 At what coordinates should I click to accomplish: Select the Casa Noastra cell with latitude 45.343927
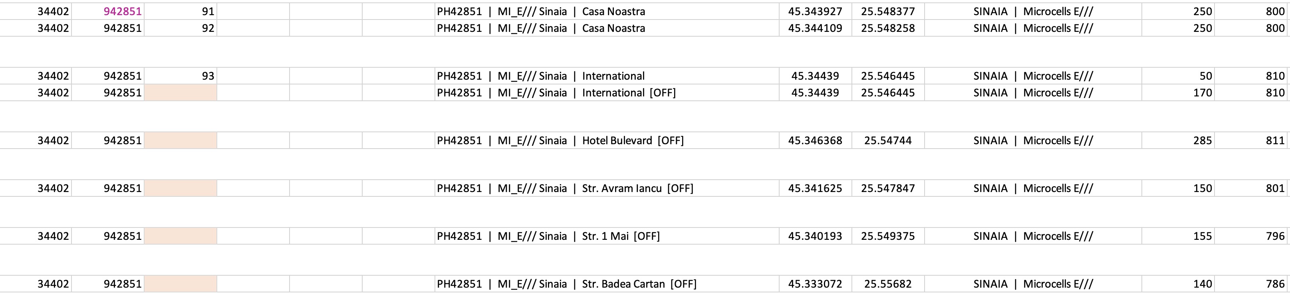click(x=607, y=12)
